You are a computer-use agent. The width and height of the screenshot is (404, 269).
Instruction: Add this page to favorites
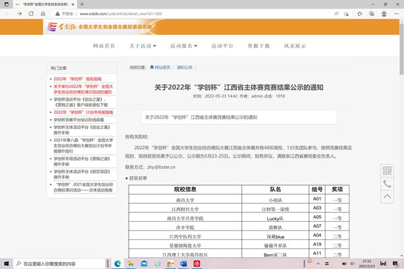346,13
